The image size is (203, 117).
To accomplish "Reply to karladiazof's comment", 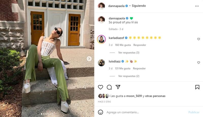I will pos(140,45).
